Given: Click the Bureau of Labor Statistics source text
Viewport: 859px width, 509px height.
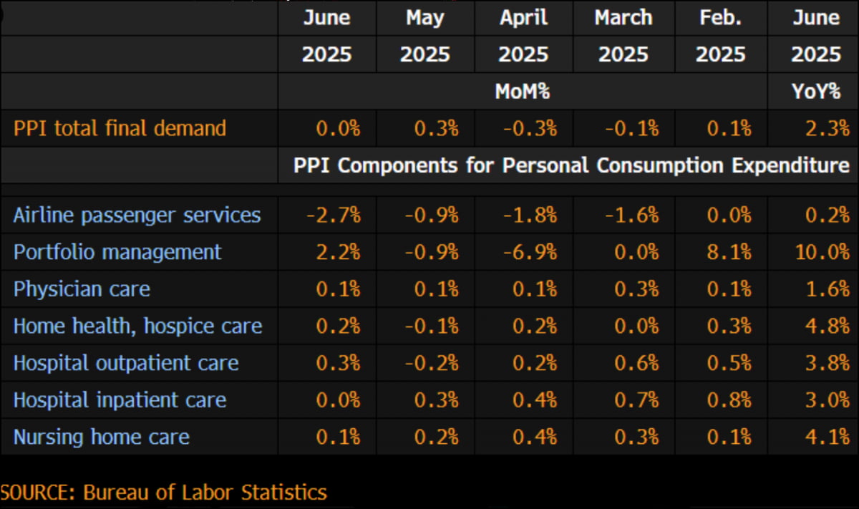Looking at the screenshot, I should [205, 493].
